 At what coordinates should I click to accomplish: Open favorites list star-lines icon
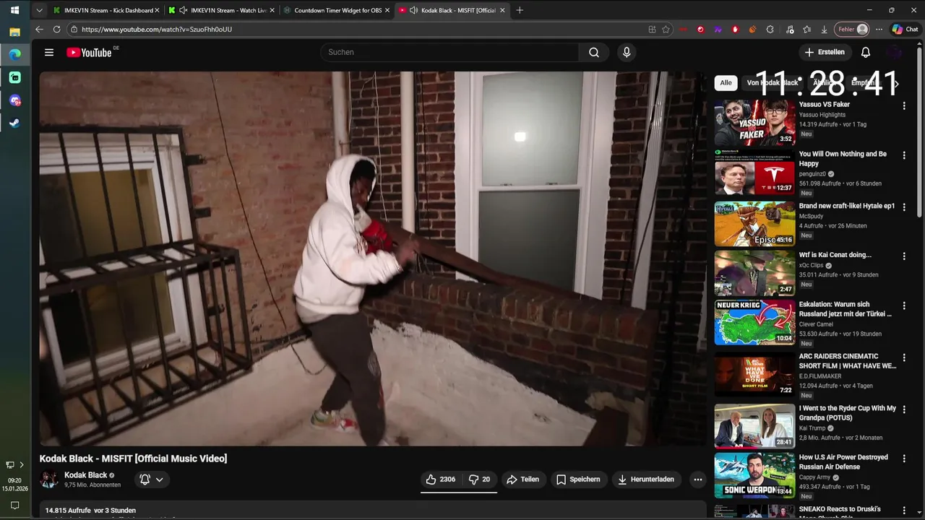pyautogui.click(x=807, y=30)
